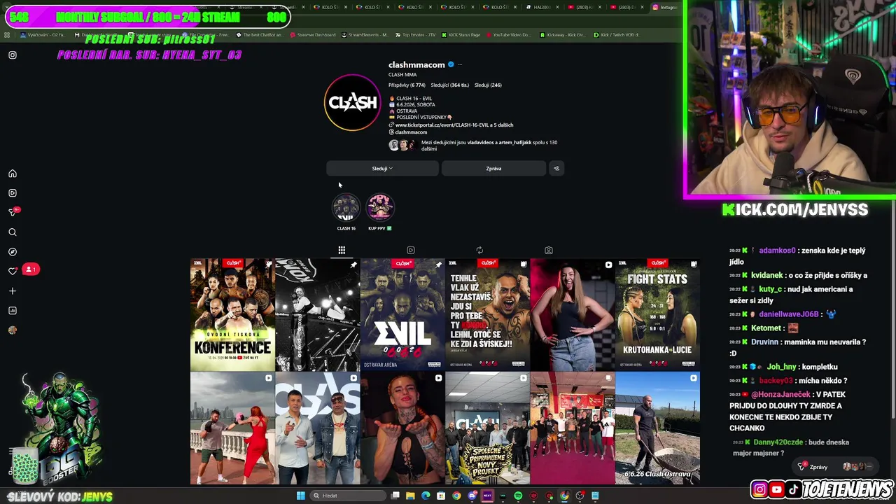Open the three-dot options next to the username

[460, 64]
